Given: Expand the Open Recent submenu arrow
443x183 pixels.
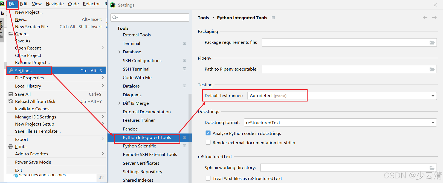Looking at the screenshot, I should pos(103,48).
